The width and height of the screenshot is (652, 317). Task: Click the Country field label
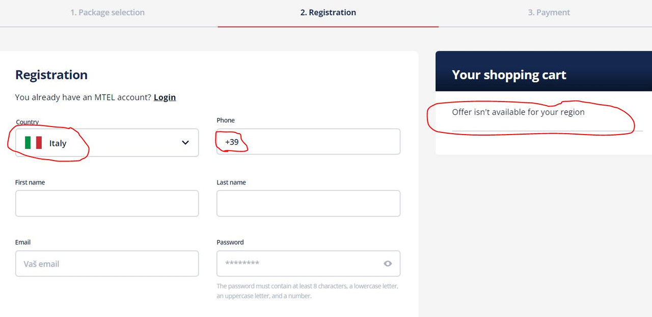pos(28,122)
